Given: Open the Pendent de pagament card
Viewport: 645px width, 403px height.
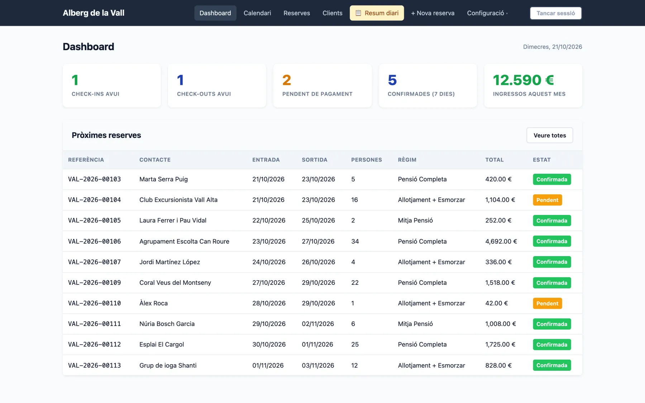Looking at the screenshot, I should point(322,86).
